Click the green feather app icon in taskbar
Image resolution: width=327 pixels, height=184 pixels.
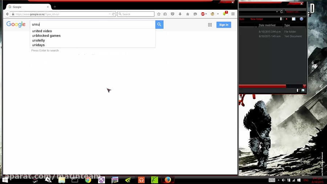pos(154,180)
